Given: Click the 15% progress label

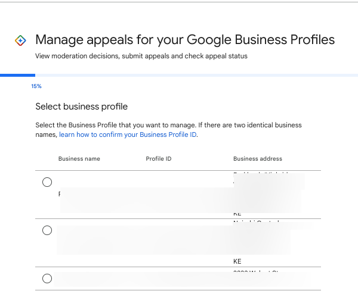Looking at the screenshot, I should [x=36, y=86].
